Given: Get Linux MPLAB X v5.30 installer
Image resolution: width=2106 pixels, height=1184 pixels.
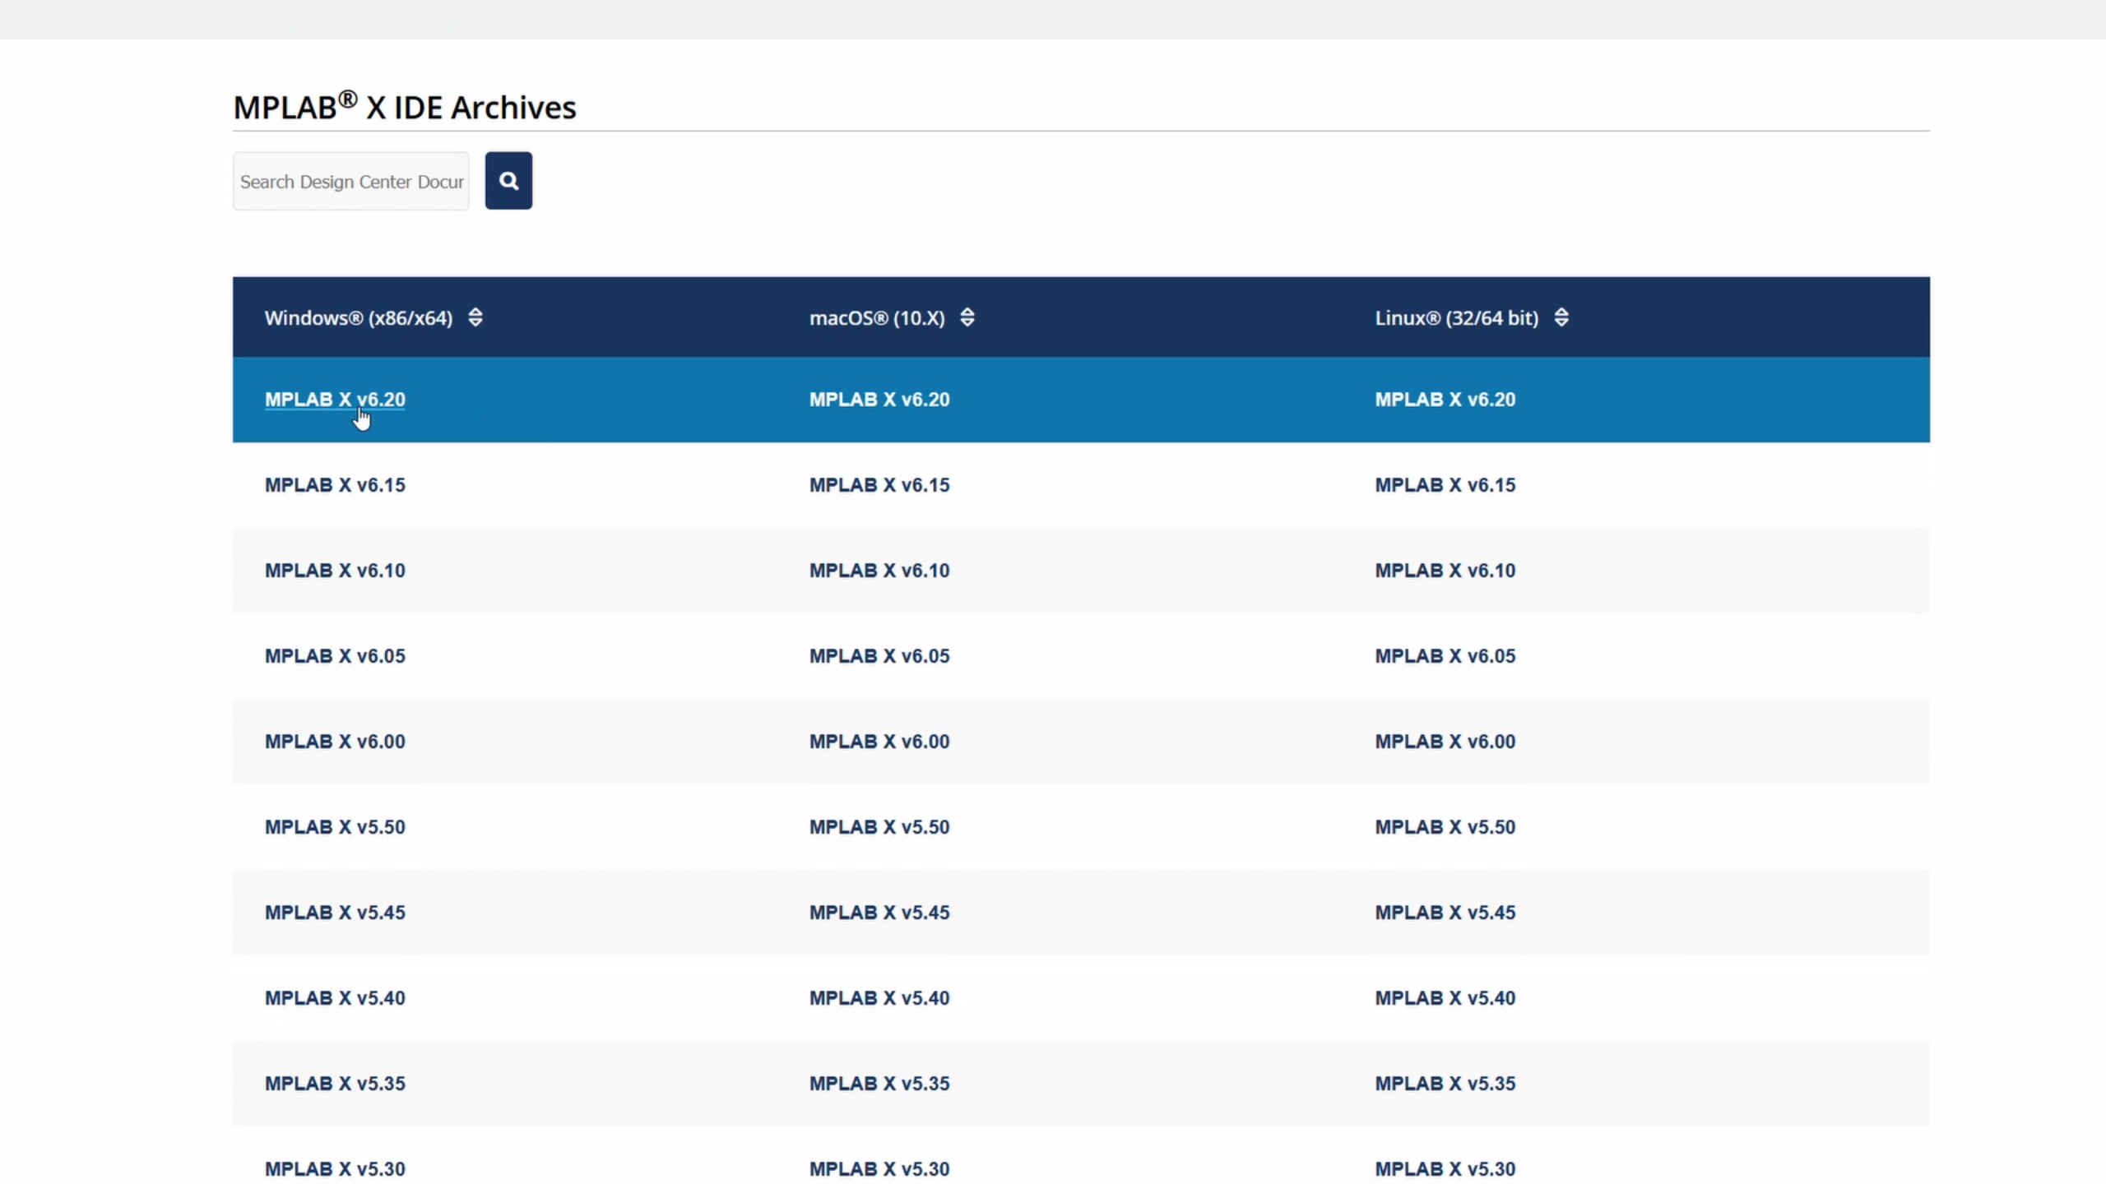Looking at the screenshot, I should click(1445, 1168).
